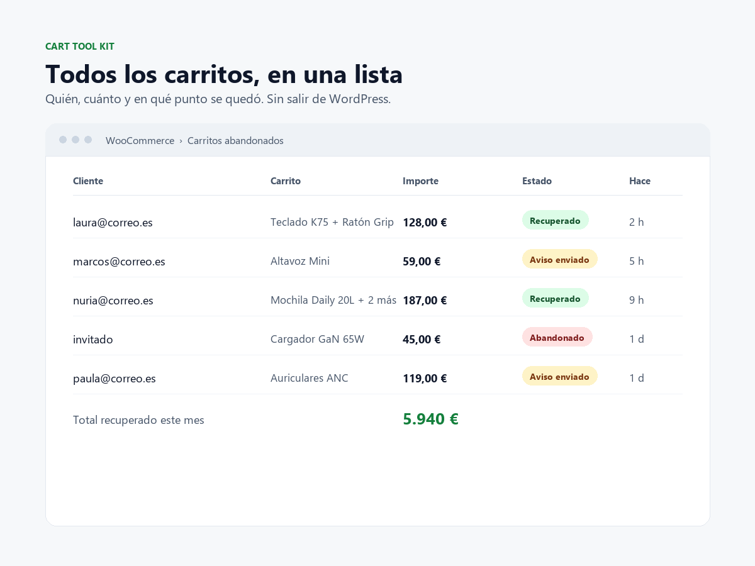Click the Auriculares ANC cart entry
755x566 pixels.
point(310,378)
